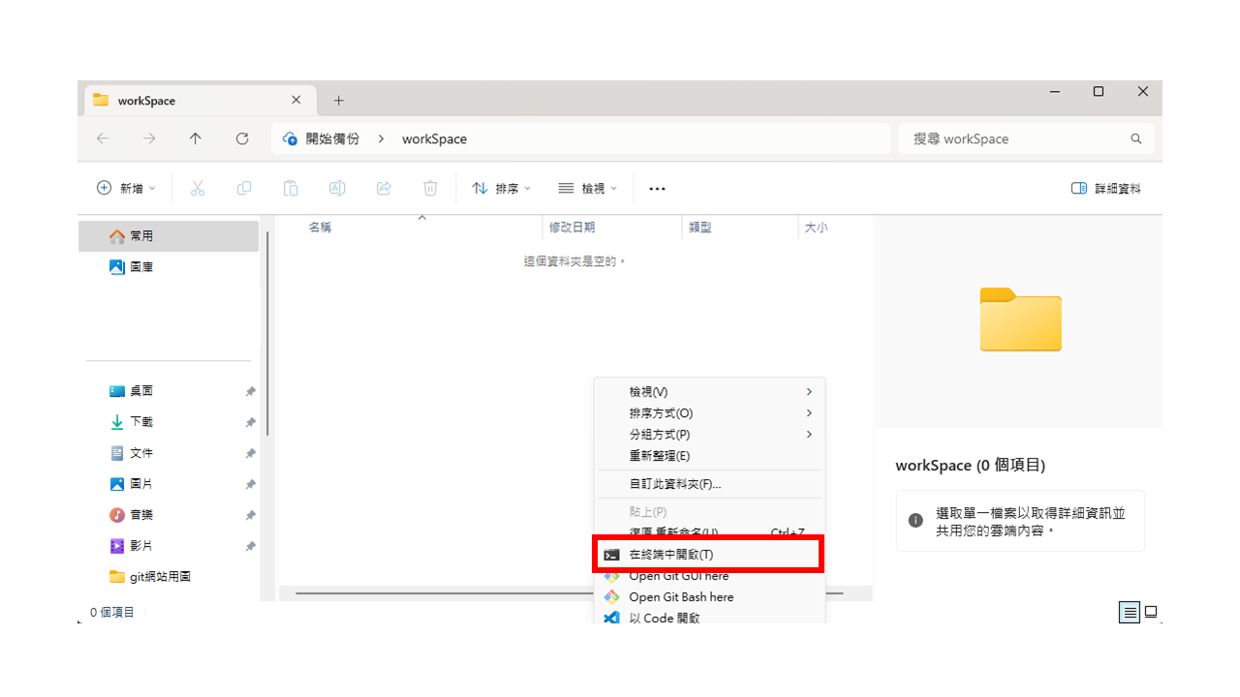Sort by 名稱 column header
The width and height of the screenshot is (1240, 697).
click(x=321, y=227)
